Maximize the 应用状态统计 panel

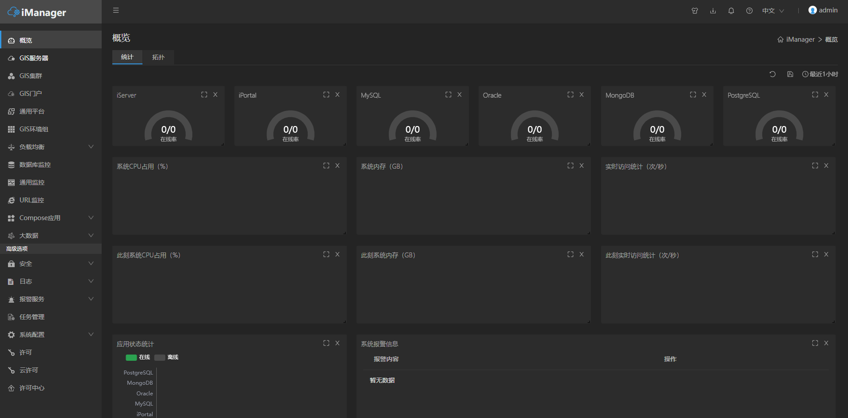326,343
